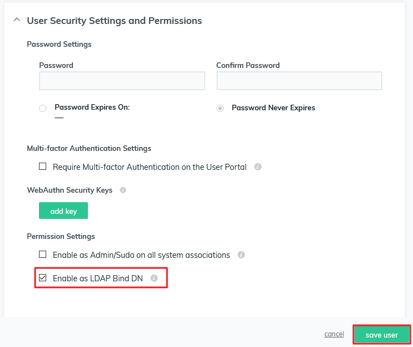Click the Password Never Expires label text

(x=273, y=107)
